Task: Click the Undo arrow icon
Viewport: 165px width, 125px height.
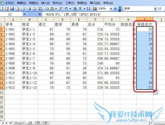Action: [66, 9]
